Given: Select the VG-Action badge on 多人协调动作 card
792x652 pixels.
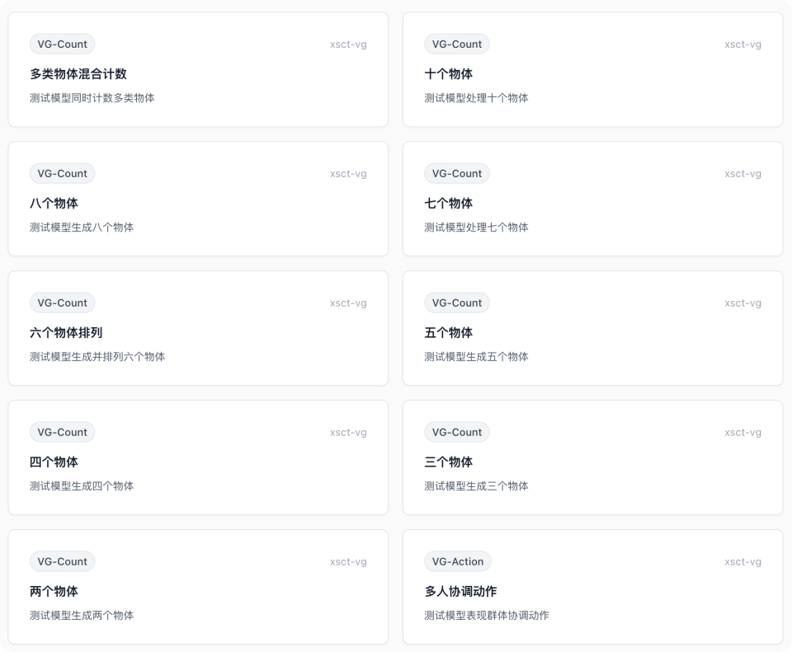Looking at the screenshot, I should (459, 561).
